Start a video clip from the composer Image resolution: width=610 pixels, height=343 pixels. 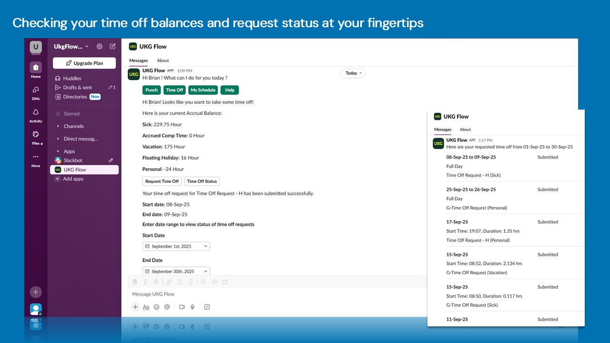click(x=182, y=307)
